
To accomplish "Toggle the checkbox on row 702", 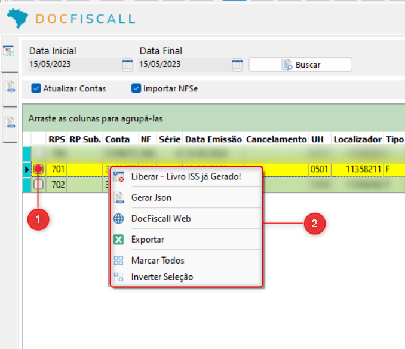I will tap(38, 185).
